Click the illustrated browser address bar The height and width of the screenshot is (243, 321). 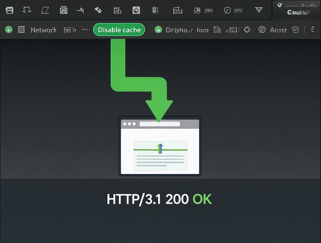[160, 124]
